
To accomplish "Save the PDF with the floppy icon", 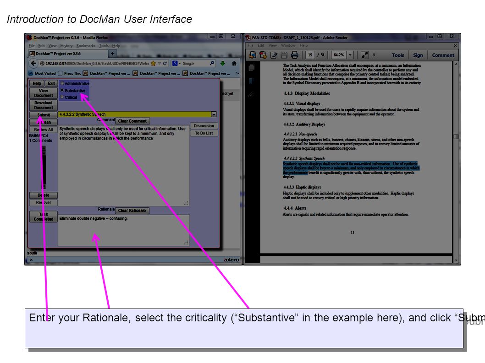I will click(284, 55).
